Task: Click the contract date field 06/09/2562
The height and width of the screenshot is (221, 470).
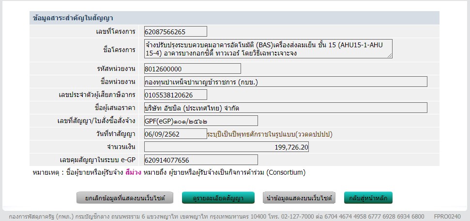Action: pos(175,134)
